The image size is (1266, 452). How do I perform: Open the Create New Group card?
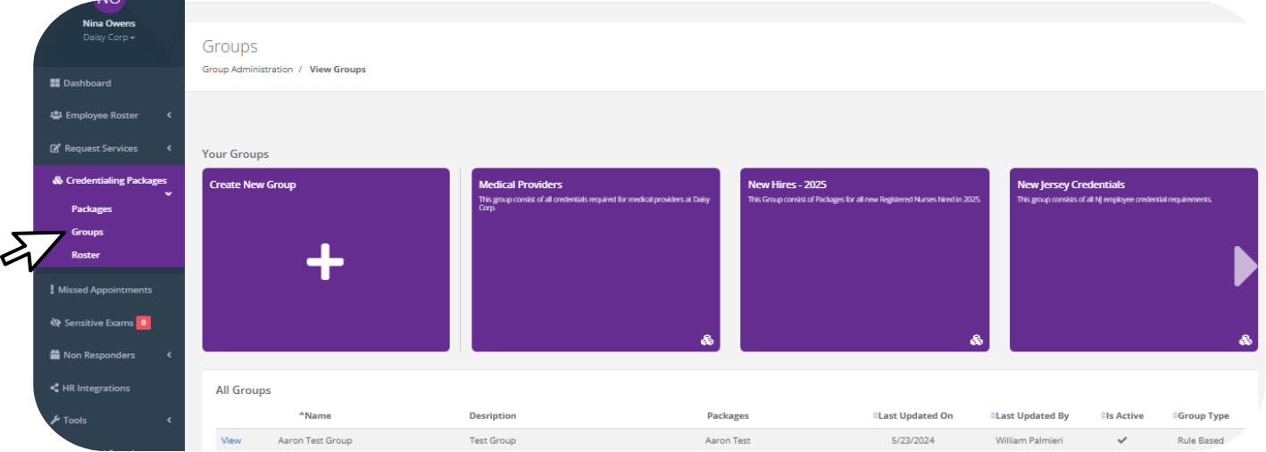[x=326, y=259]
